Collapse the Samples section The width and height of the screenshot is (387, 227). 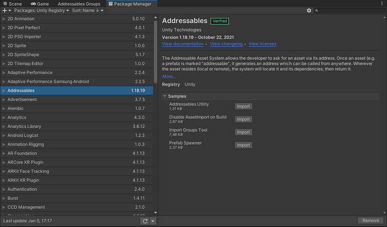tap(165, 96)
